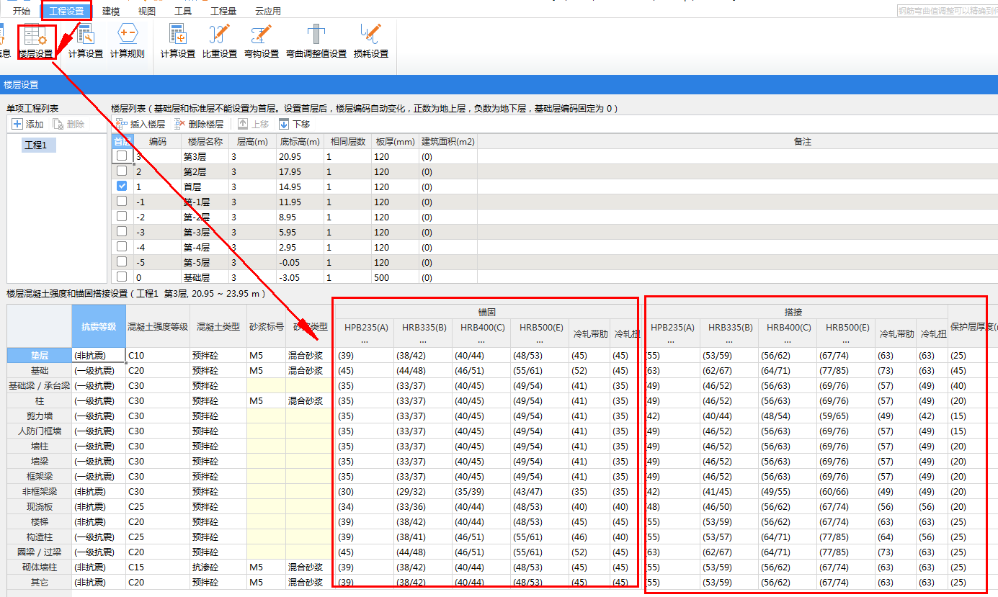Toggle first-floor checkbox for 基础层
This screenshot has height=597, width=998.
[x=122, y=277]
